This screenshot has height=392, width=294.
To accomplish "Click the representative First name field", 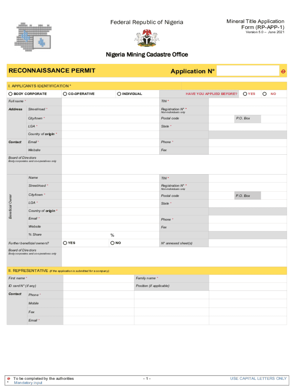I will (x=98, y=278).
